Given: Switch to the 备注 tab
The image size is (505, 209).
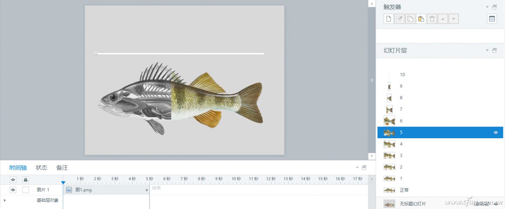Looking at the screenshot, I should (62, 168).
